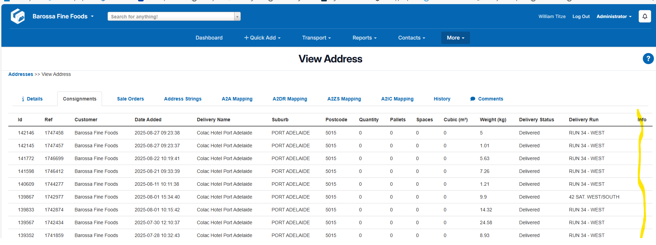
Task: Open the Quick Add menu
Action: pos(262,38)
